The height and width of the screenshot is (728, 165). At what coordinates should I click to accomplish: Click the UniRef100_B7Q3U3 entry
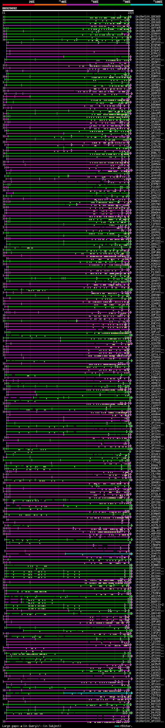[148, 48]
